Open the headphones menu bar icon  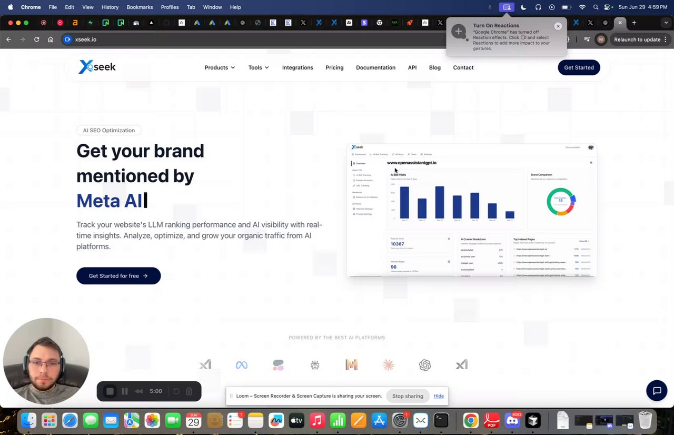[538, 7]
